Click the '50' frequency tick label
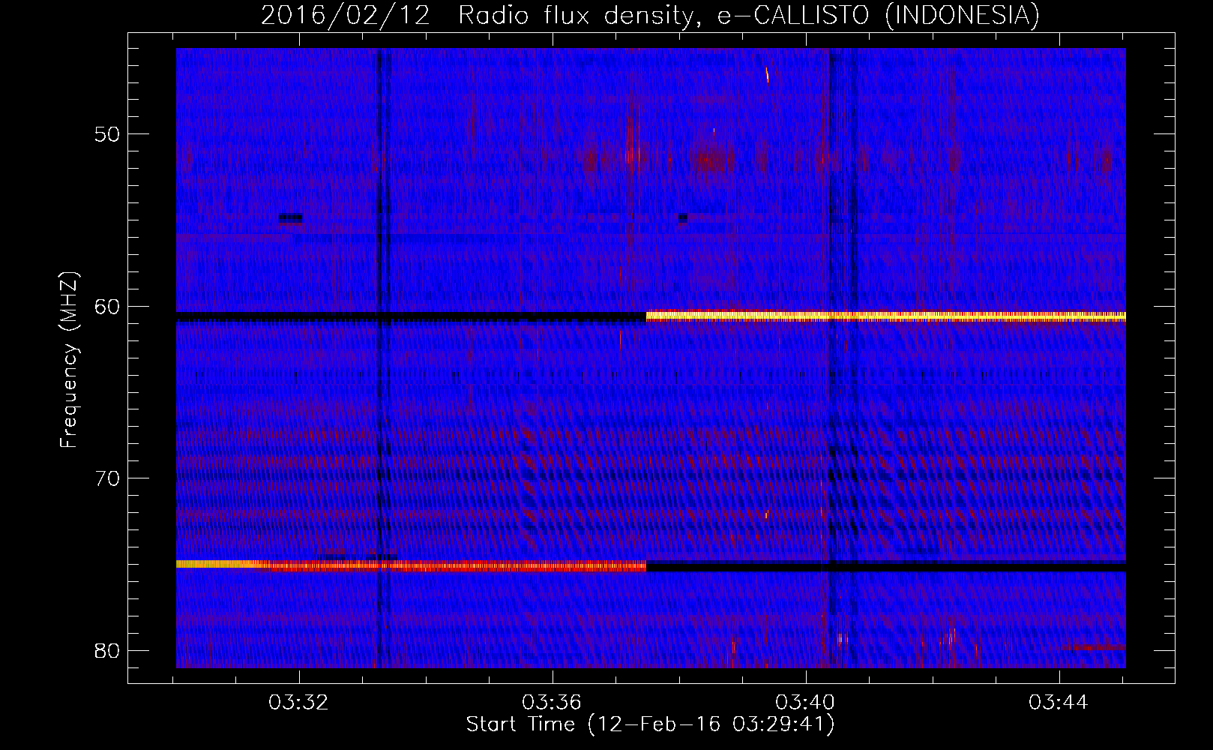Image resolution: width=1213 pixels, height=750 pixels. pyautogui.click(x=107, y=134)
